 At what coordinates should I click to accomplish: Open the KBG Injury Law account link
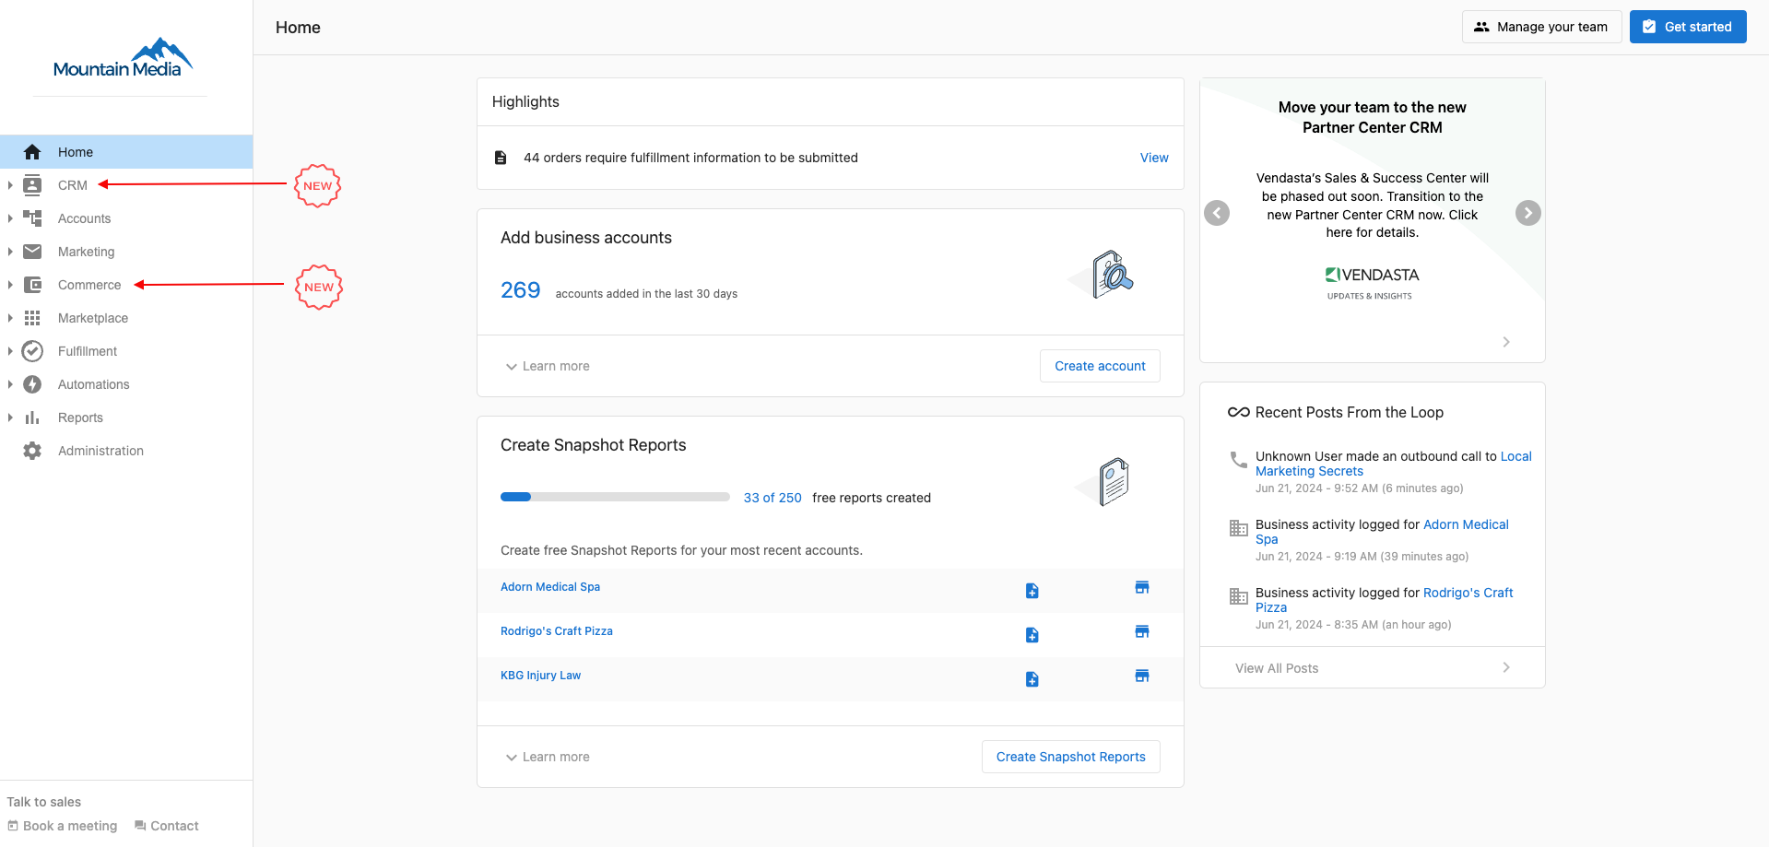coord(540,676)
